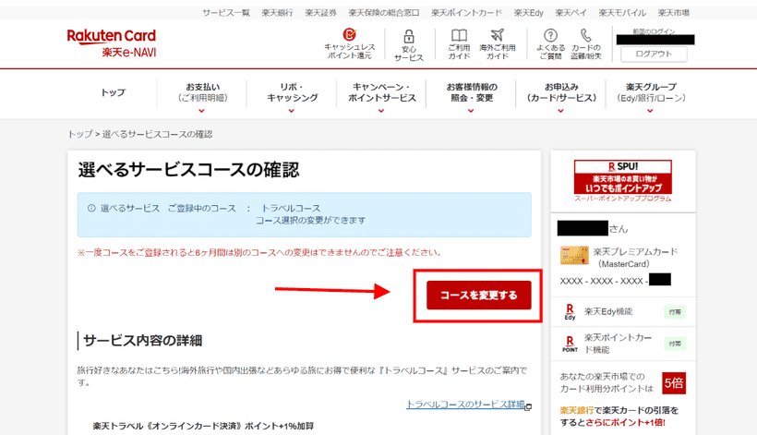Open the 楽天銀行 top bar link
The height and width of the screenshot is (435, 757).
277,13
